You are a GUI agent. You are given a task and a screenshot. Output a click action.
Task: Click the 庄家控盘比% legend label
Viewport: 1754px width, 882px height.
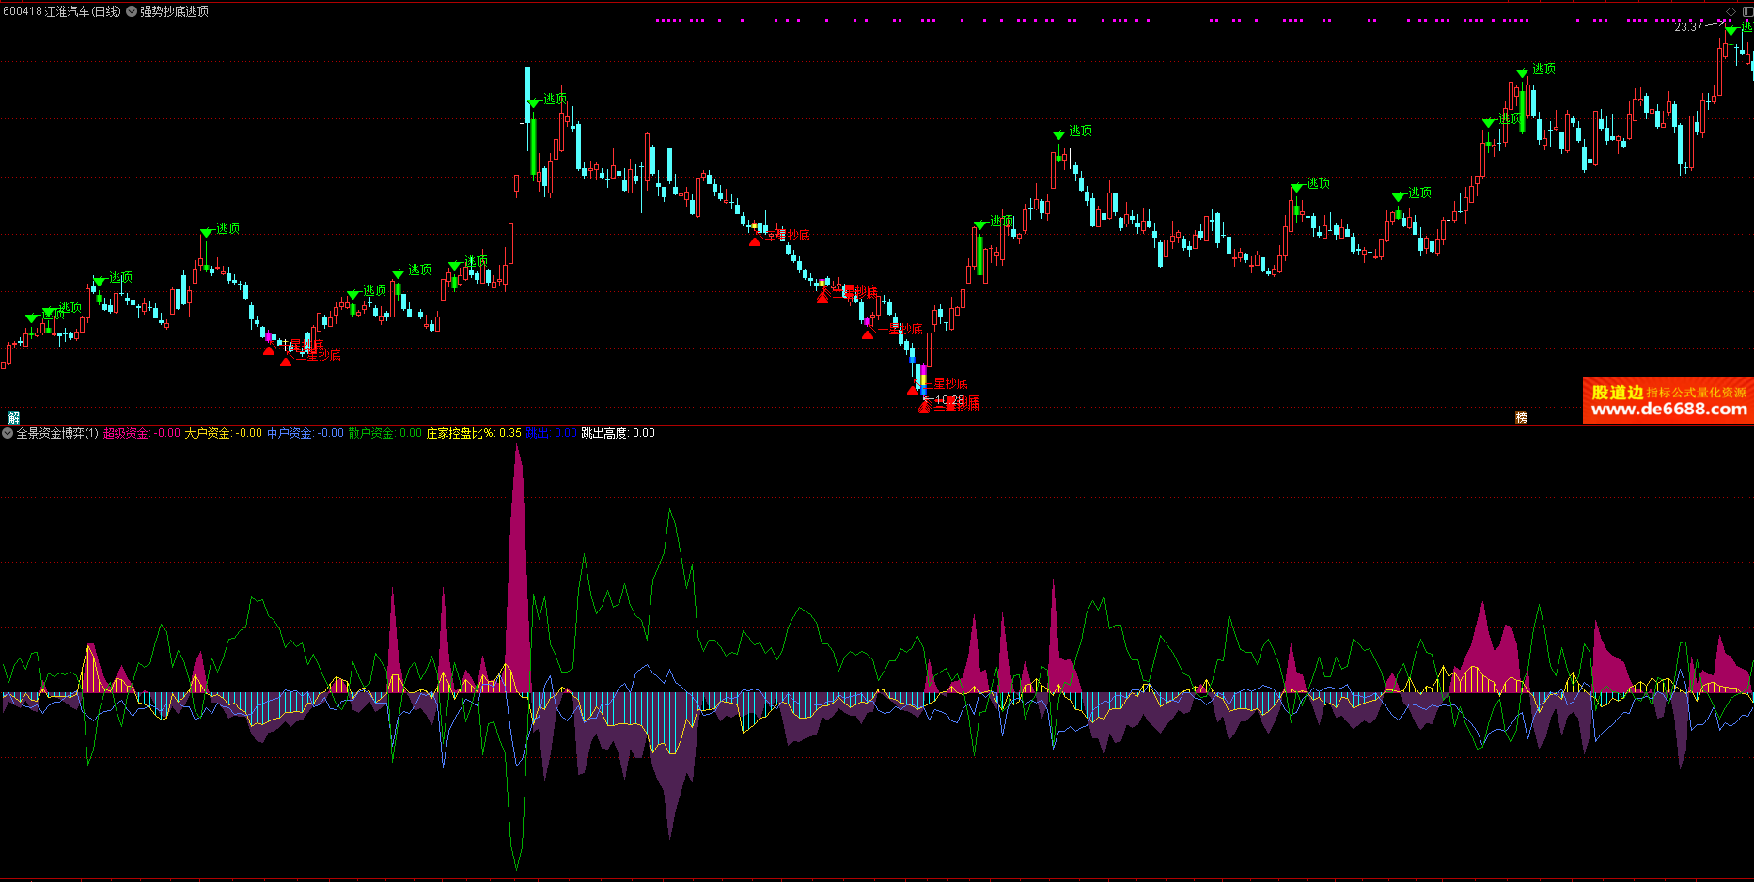(x=461, y=433)
